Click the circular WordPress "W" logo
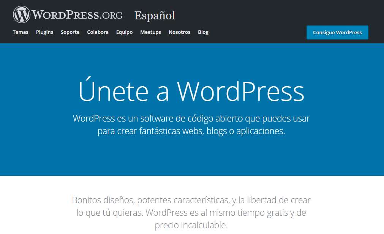Screen dimensions: 384x234 coord(22,14)
